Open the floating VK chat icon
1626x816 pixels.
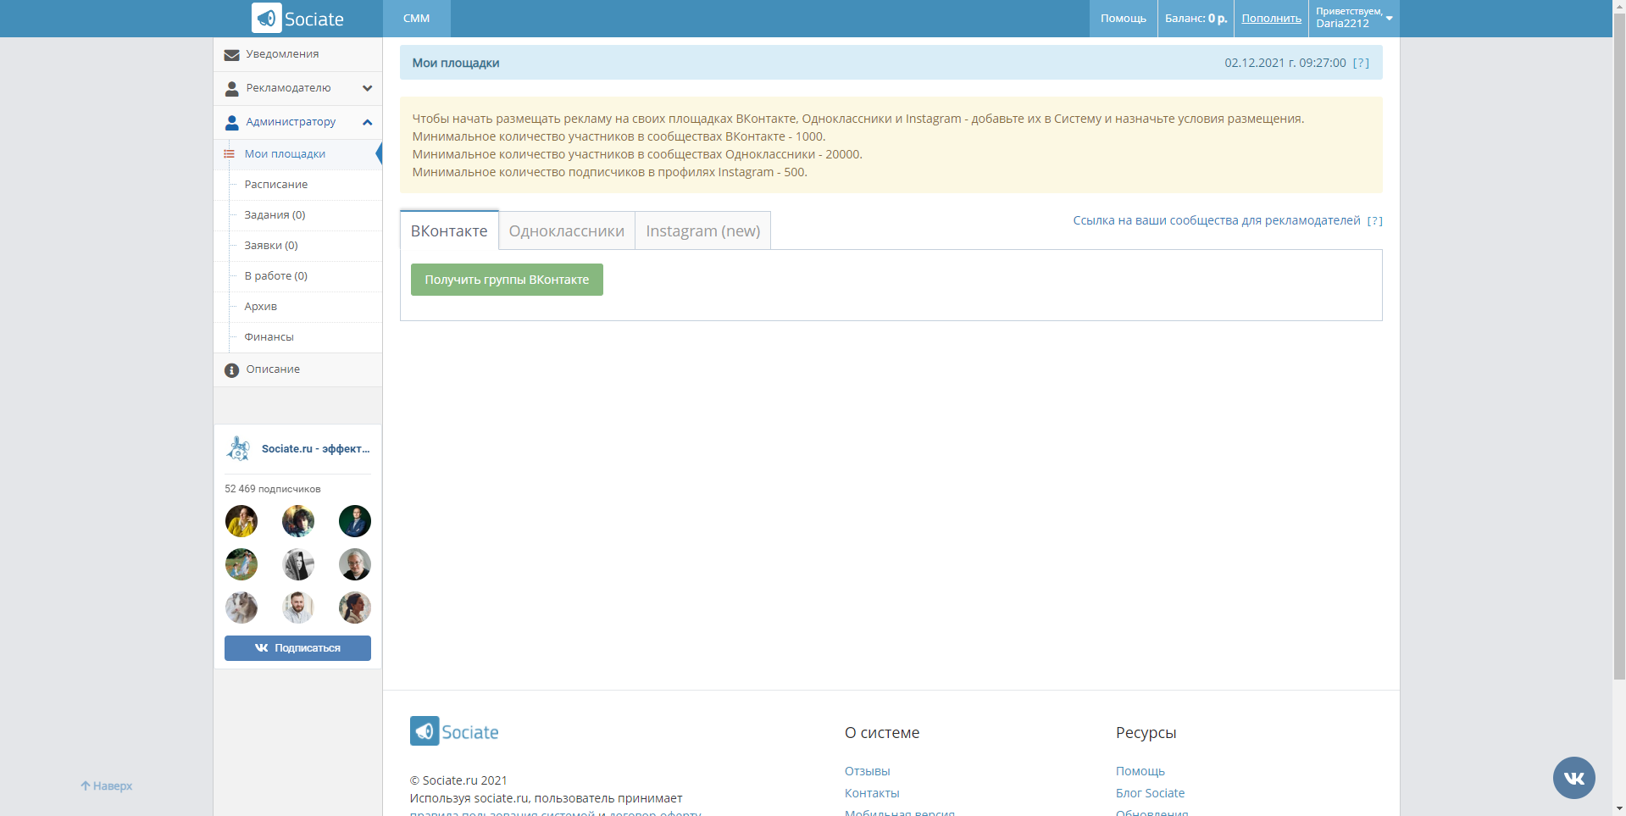pos(1573,778)
